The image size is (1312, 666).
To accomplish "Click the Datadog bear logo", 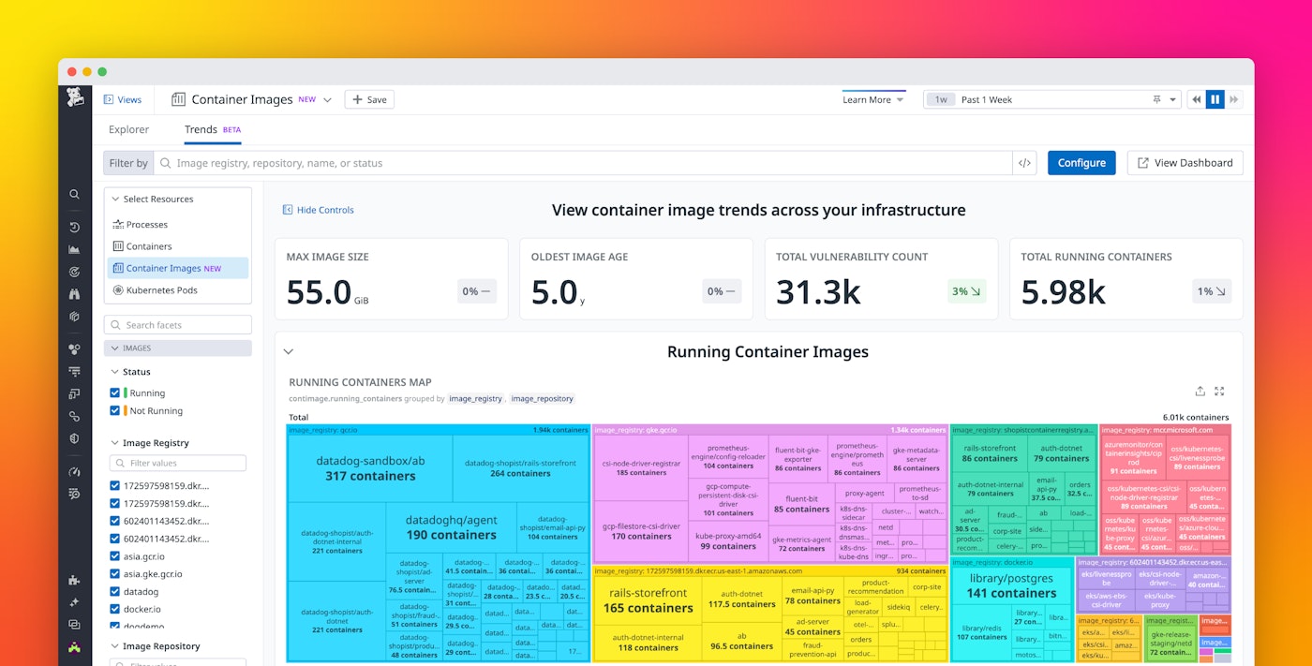I will coord(75,96).
